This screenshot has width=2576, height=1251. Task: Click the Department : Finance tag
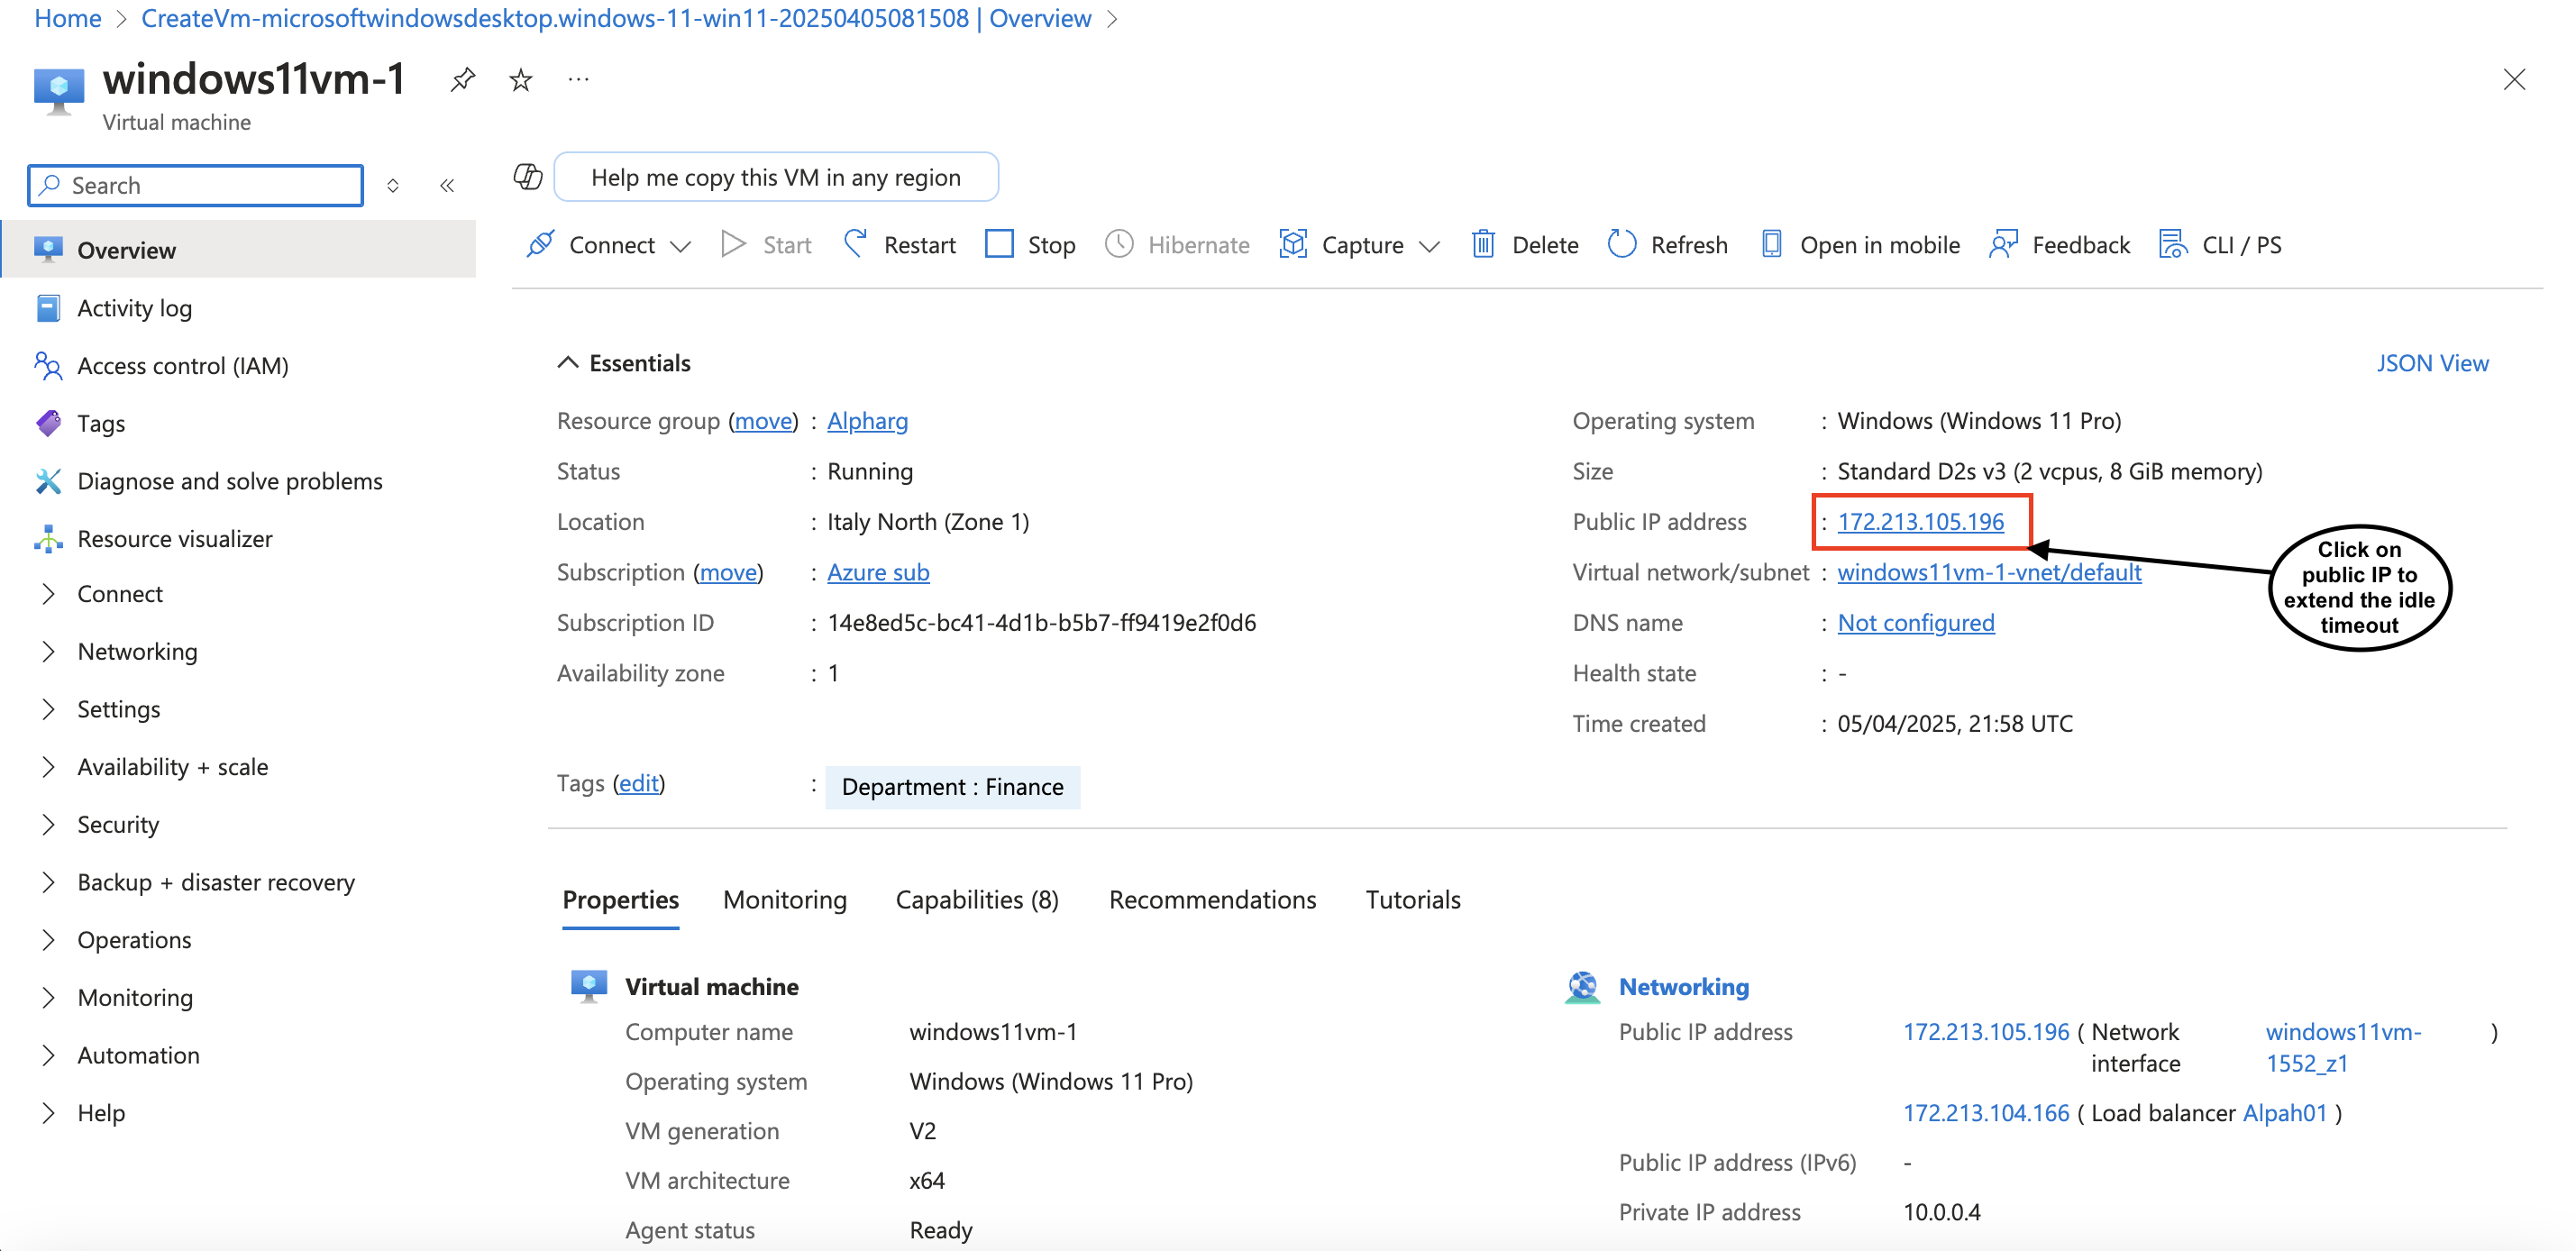click(x=952, y=787)
